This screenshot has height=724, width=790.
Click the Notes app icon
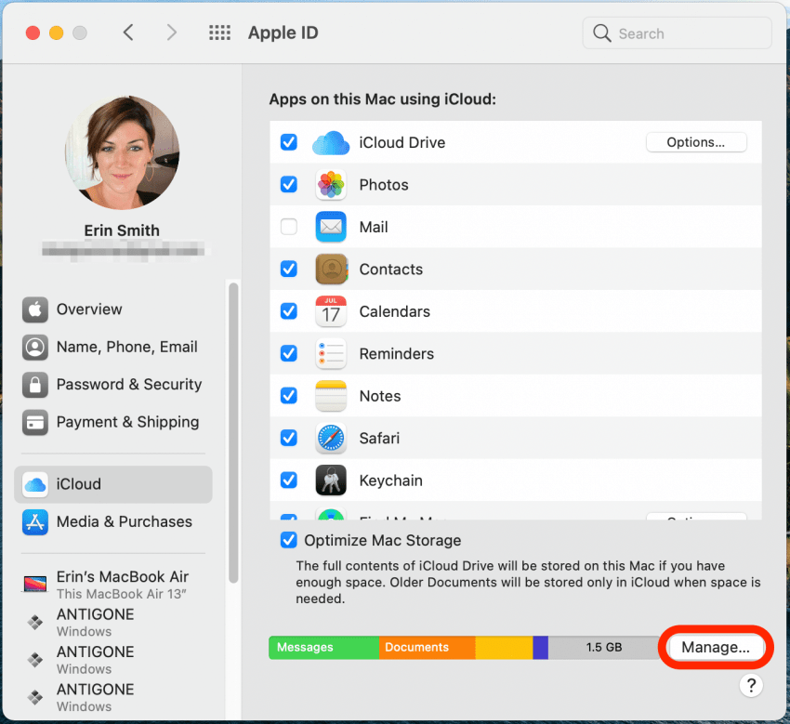tap(331, 396)
